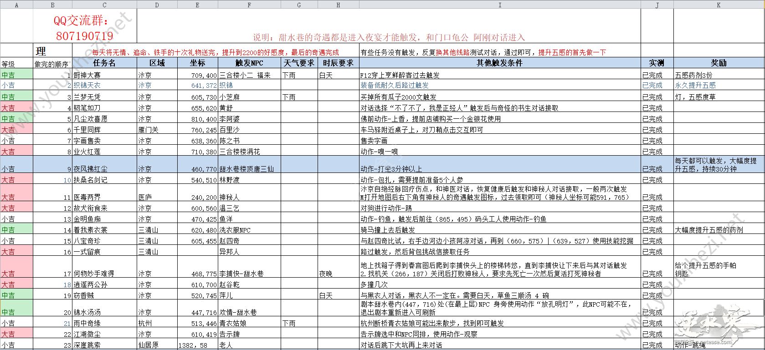
Task: Click the 坐标 header cell
Action: [x=198, y=63]
